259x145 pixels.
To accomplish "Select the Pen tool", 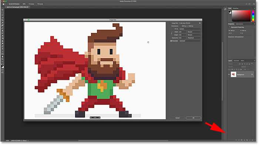I will [x=2, y=46].
